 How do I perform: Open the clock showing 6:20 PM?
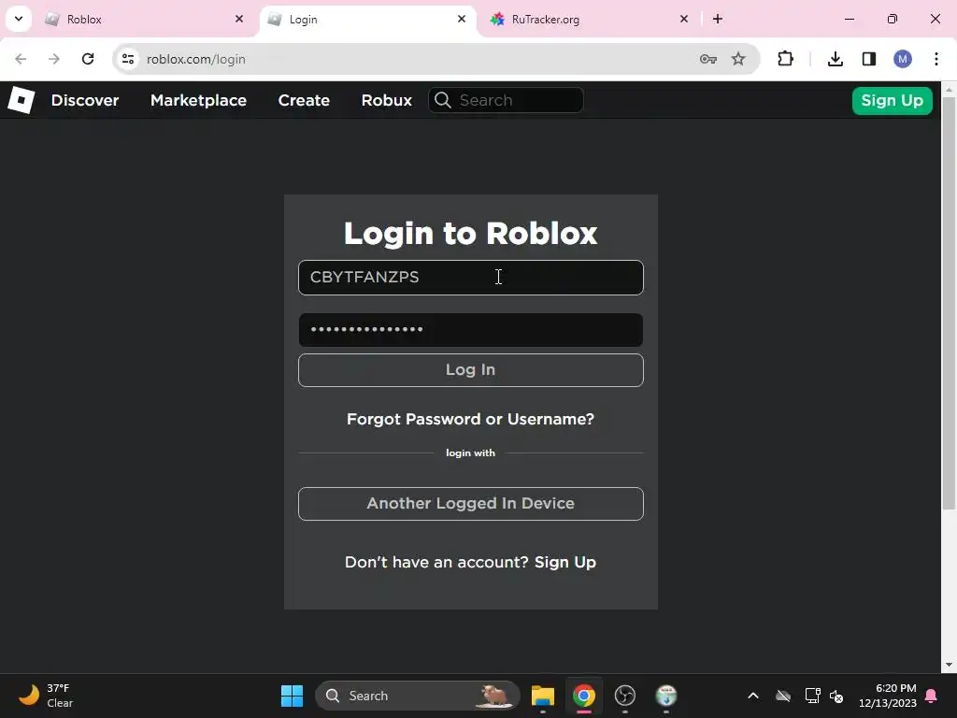pos(888,696)
